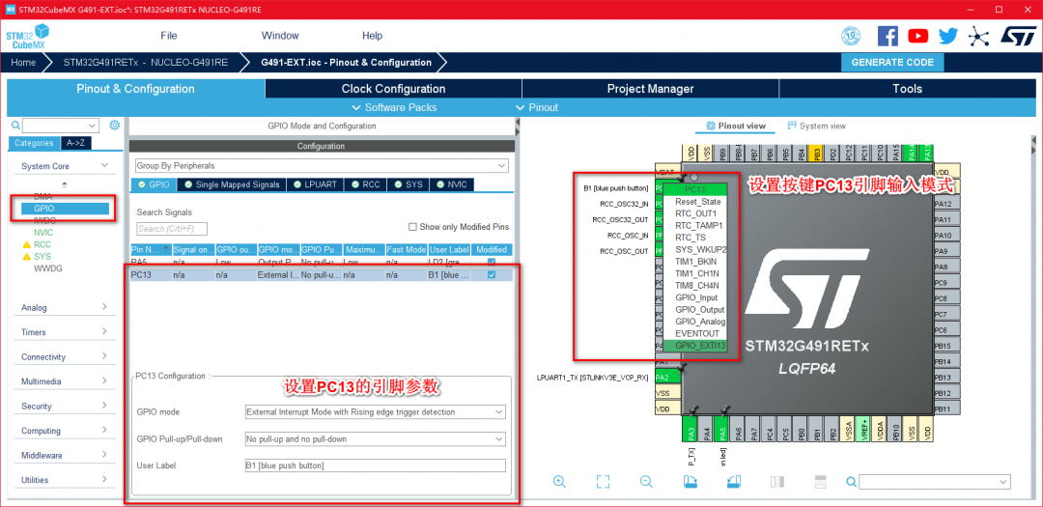Rotate chip view clockwise icon
The height and width of the screenshot is (507, 1043).
point(690,481)
